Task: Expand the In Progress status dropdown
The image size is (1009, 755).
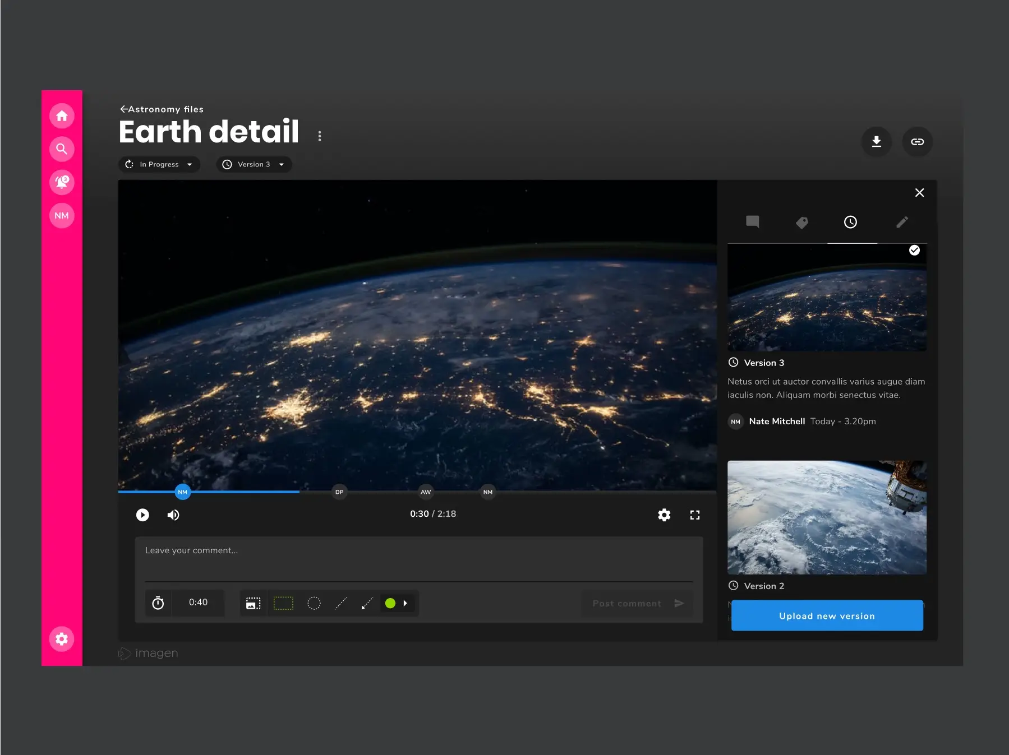Action: click(x=159, y=164)
